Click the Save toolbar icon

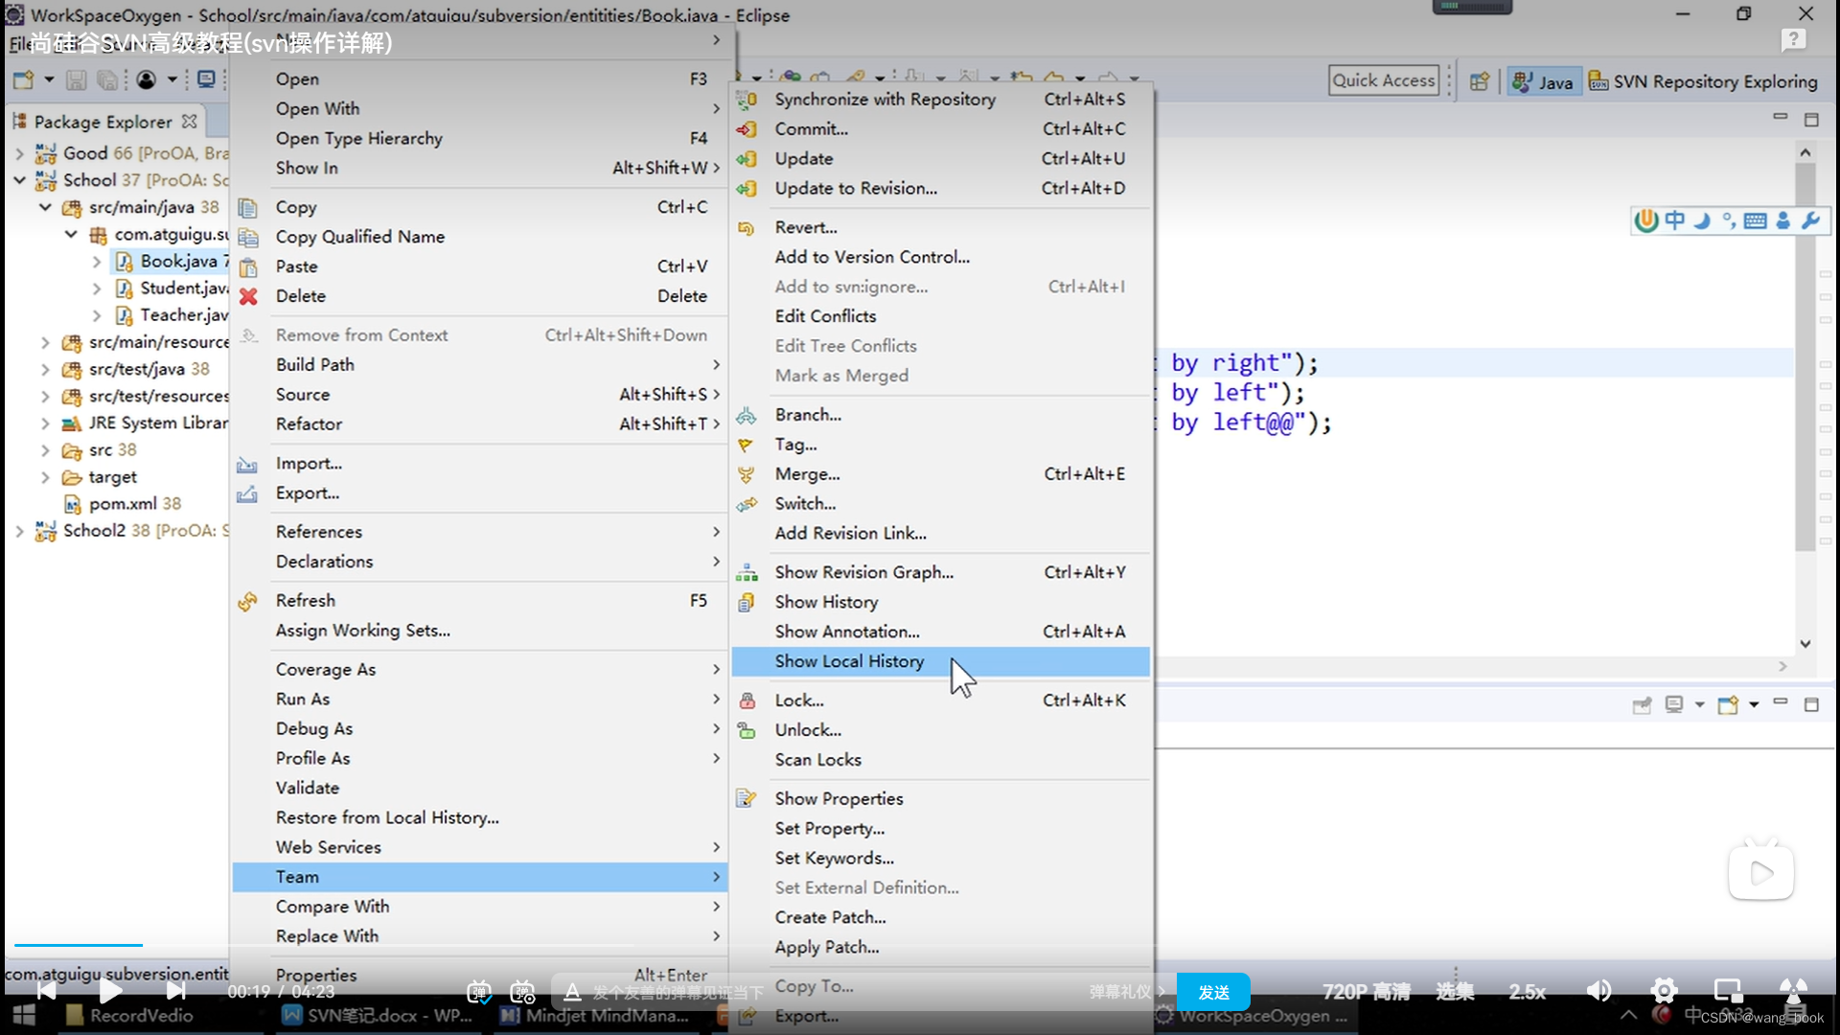77,80
